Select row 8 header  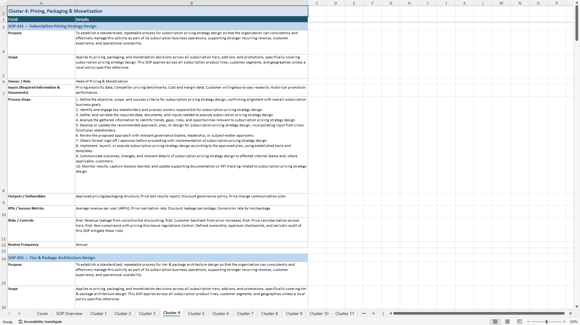[x=4, y=145]
